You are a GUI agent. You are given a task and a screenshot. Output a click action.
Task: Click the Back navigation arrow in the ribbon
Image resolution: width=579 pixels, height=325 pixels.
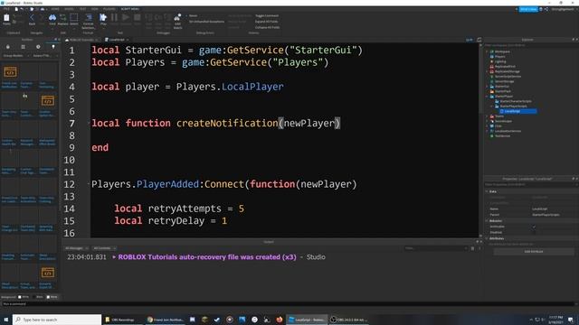[x=32, y=18]
